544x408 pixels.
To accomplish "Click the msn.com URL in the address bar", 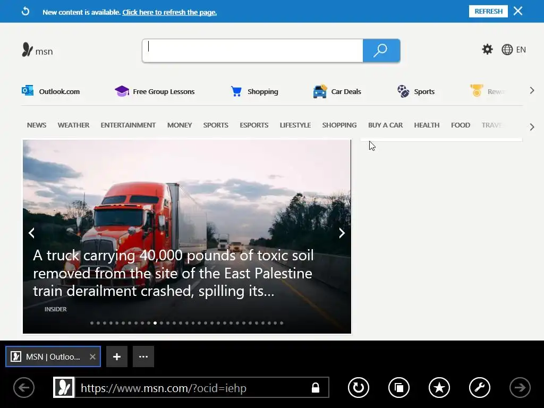I will tap(164, 388).
